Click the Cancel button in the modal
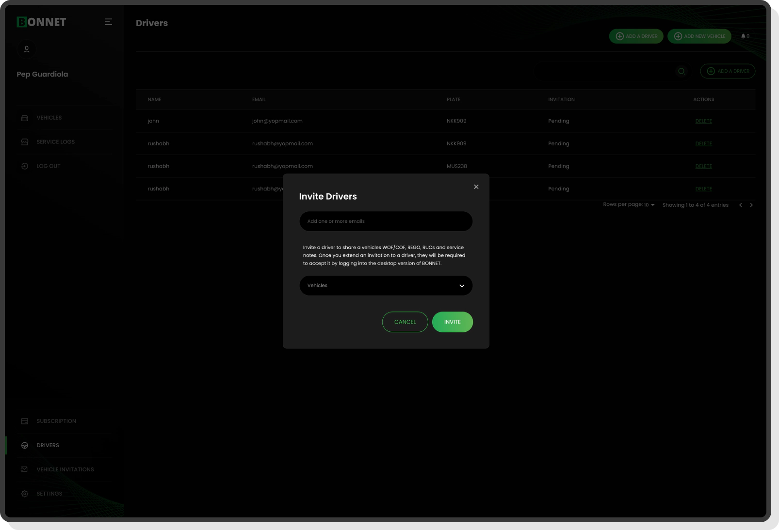This screenshot has width=779, height=530. (405, 322)
